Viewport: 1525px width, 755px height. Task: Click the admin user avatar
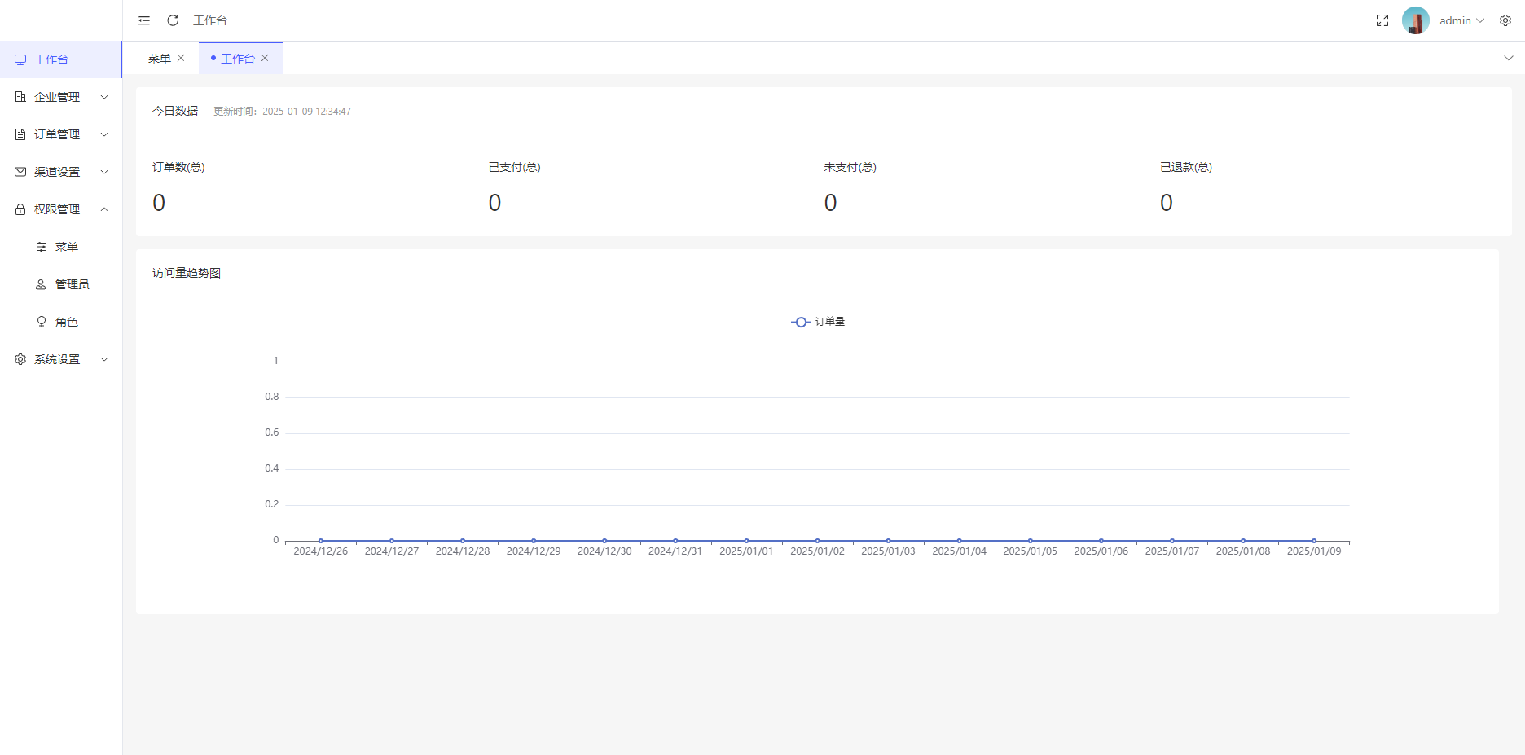point(1415,20)
